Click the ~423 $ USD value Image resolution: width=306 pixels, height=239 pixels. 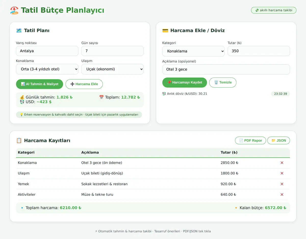44,102
